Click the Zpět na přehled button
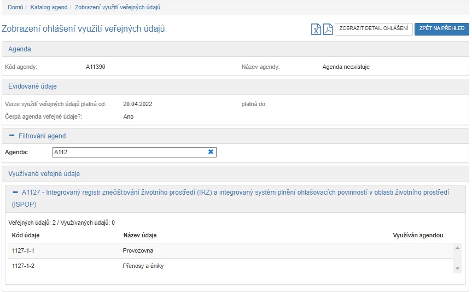472x292 pixels. point(441,28)
